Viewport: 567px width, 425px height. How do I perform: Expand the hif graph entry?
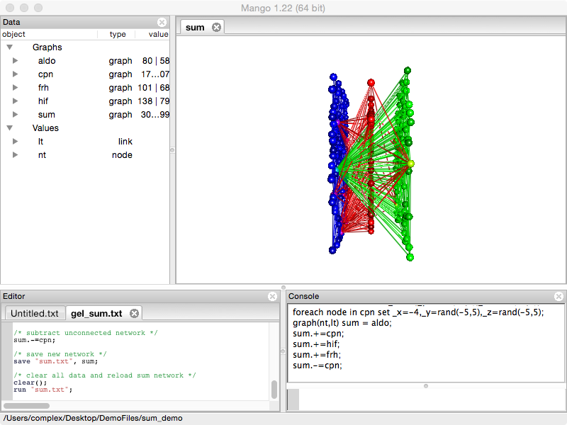pyautogui.click(x=15, y=101)
